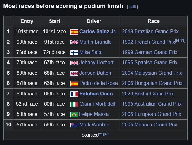Open Carlos Sainz Jr. driver page
The height and width of the screenshot is (145, 192).
point(98,31)
